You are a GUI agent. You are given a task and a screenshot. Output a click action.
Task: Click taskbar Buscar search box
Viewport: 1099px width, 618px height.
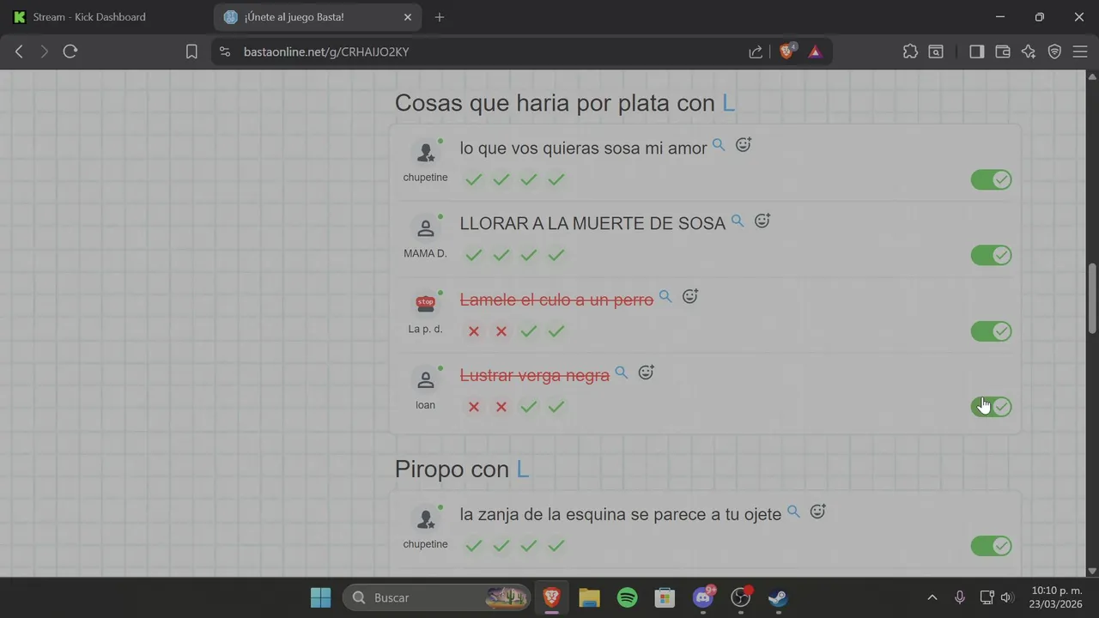436,597
